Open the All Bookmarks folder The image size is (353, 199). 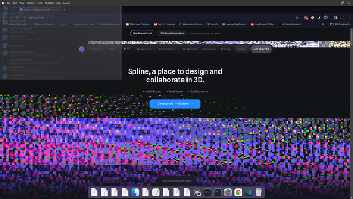coord(340,24)
